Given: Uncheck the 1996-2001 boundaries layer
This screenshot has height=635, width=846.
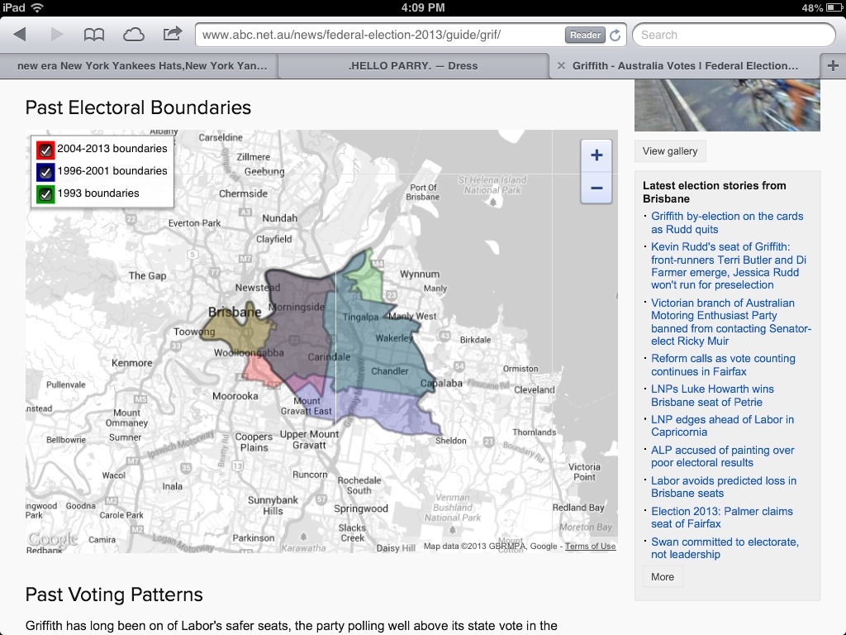Looking at the screenshot, I should [x=45, y=172].
